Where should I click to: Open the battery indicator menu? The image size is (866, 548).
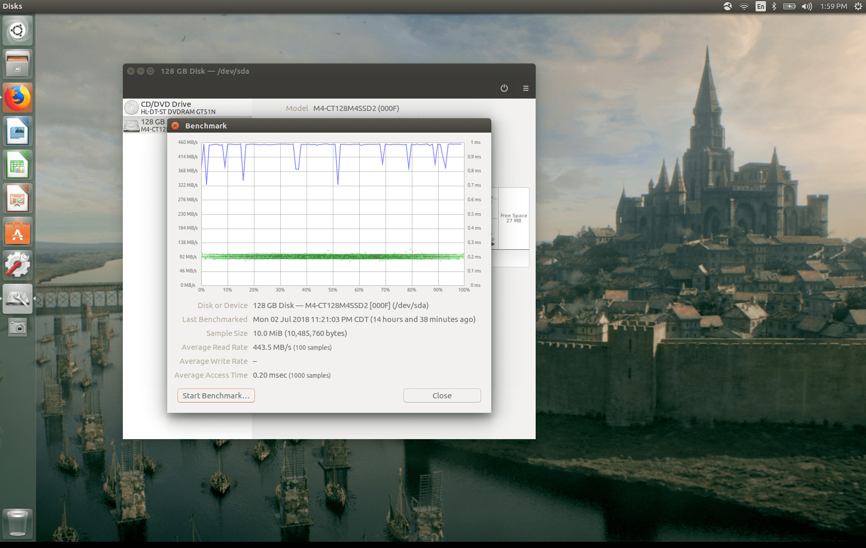pyautogui.click(x=790, y=6)
